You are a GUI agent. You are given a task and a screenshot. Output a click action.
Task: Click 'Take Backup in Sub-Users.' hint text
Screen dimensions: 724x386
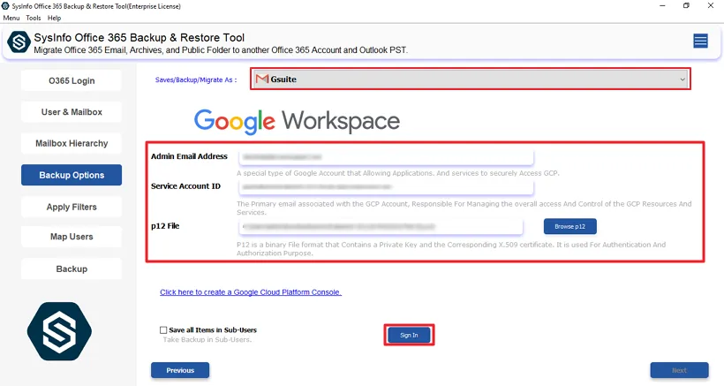[x=207, y=339]
